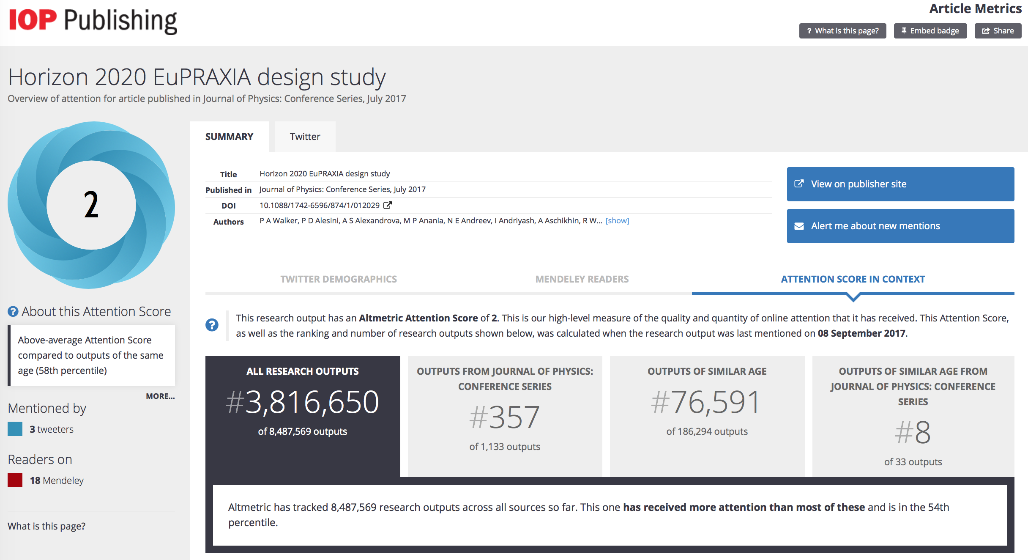Click the MORE... link under score summary

click(160, 396)
